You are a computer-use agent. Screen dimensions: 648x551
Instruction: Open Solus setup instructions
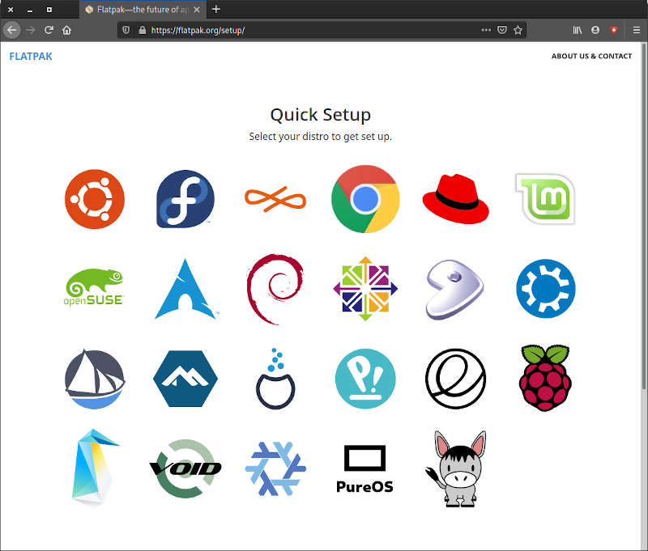94,378
